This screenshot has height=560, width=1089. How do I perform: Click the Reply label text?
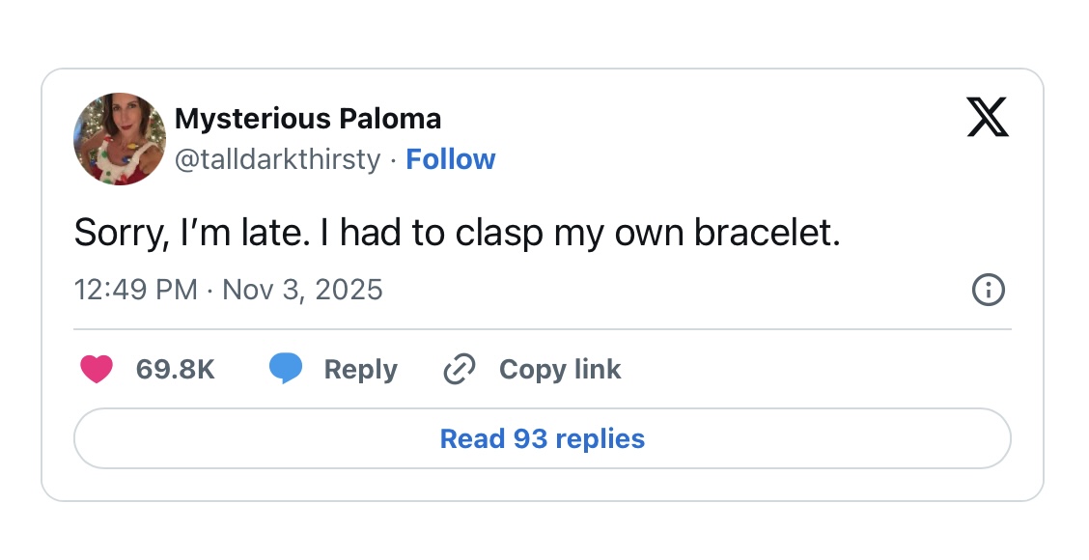tap(360, 369)
